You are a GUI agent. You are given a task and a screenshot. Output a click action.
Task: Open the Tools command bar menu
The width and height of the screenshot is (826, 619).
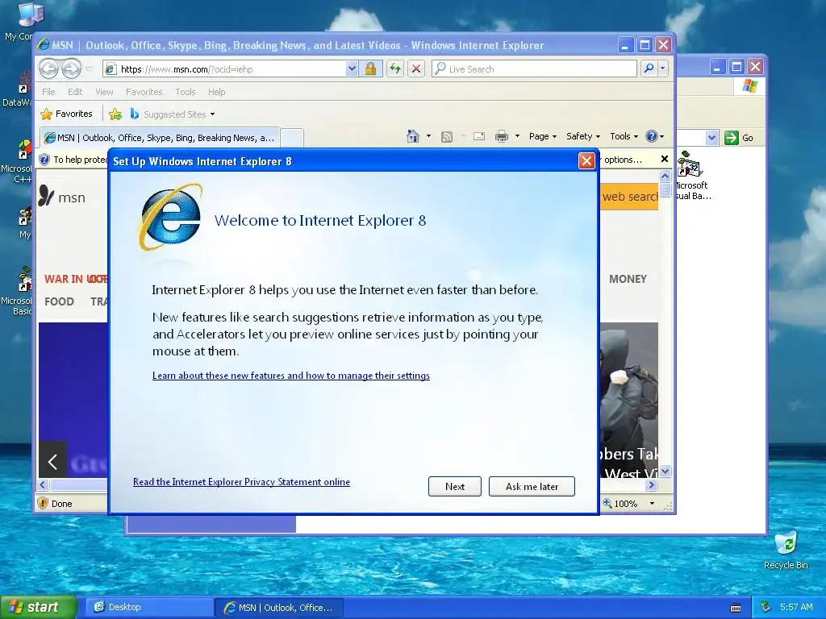point(624,136)
